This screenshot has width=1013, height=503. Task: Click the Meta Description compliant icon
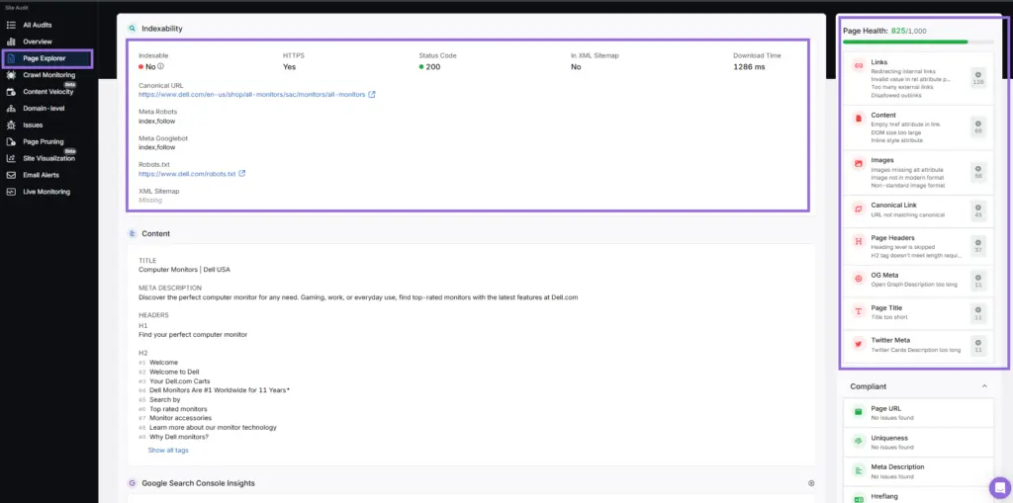click(859, 470)
